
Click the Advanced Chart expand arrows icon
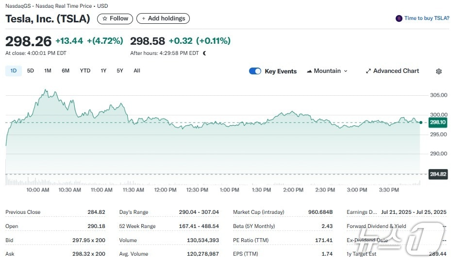tap(368, 71)
